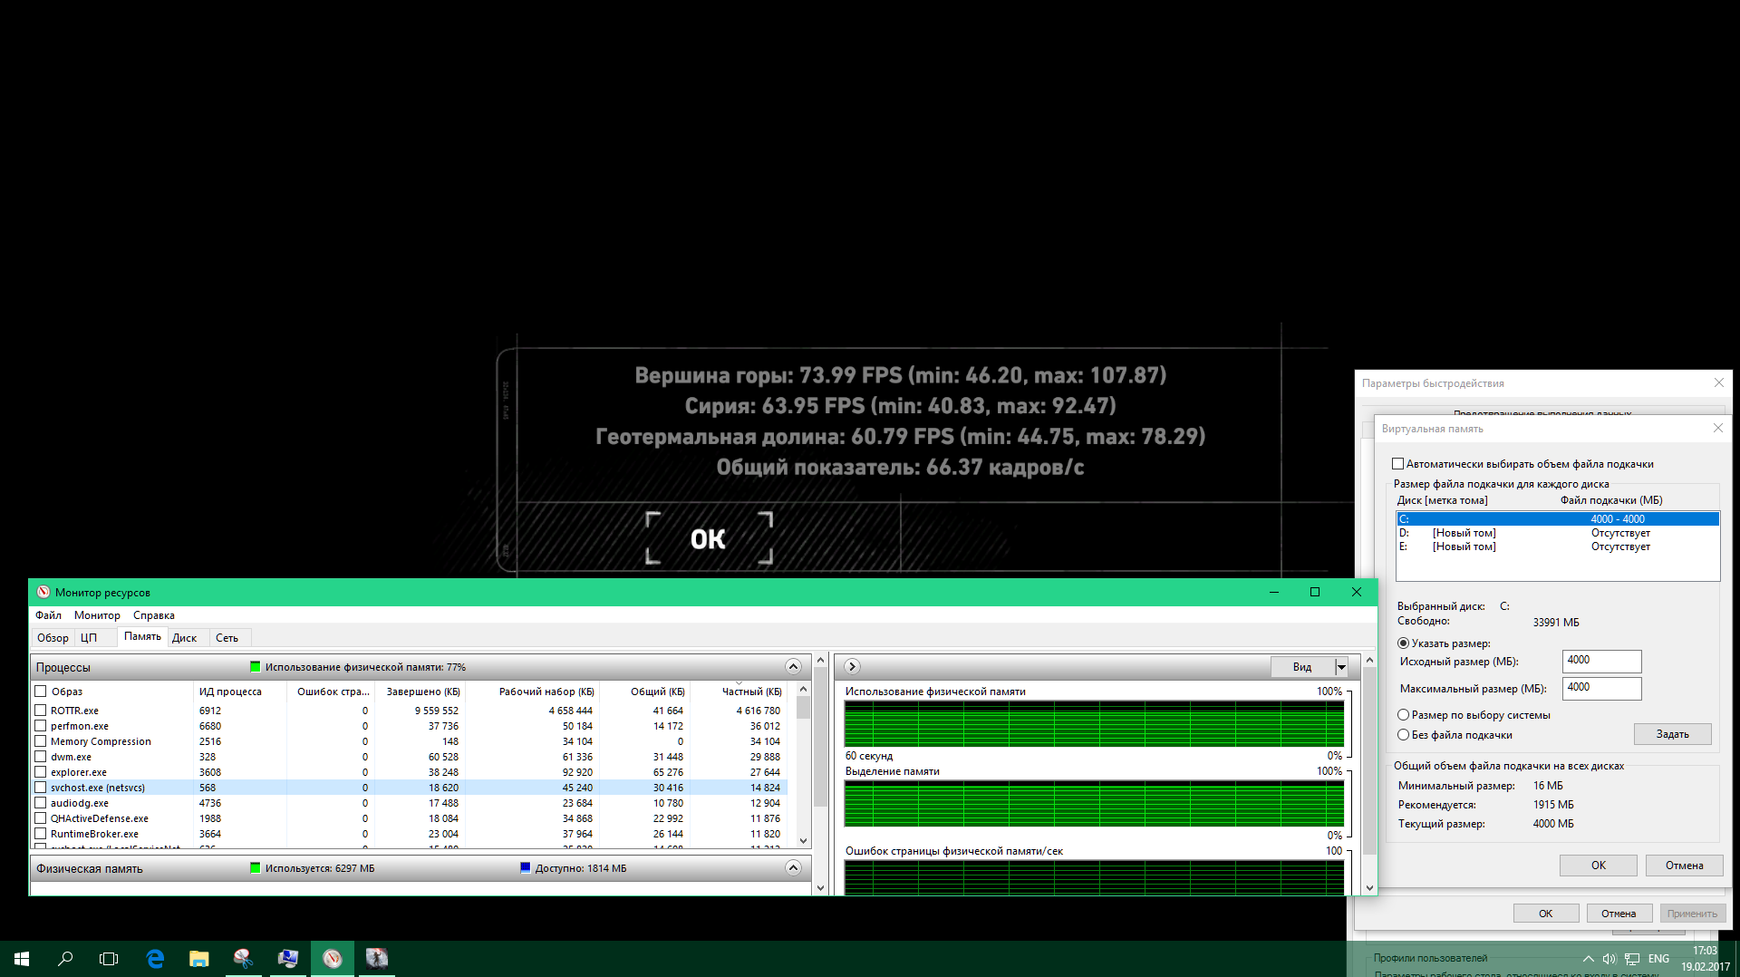This screenshot has width=1740, height=977.
Task: Select Без файла подкачки option
Action: coord(1404,735)
